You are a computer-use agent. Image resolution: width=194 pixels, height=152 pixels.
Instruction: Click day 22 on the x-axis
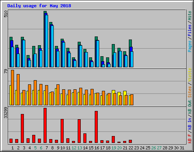pos(131,148)
